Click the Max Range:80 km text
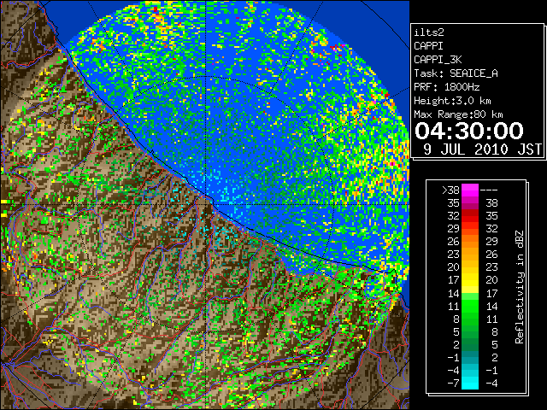Image resolution: width=547 pixels, height=410 pixels. point(458,114)
